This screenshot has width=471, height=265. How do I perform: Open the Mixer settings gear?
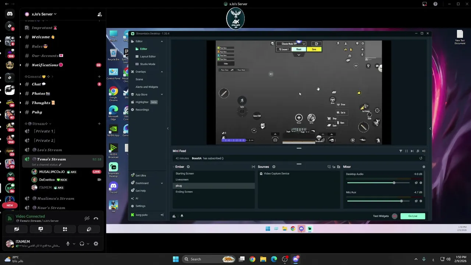[424, 167]
